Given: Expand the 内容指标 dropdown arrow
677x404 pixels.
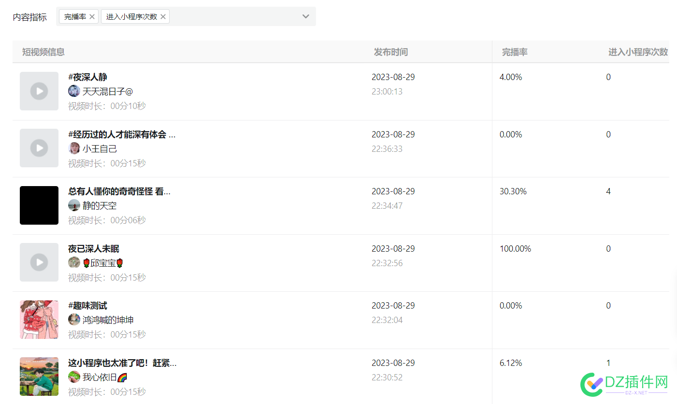Looking at the screenshot, I should point(305,16).
